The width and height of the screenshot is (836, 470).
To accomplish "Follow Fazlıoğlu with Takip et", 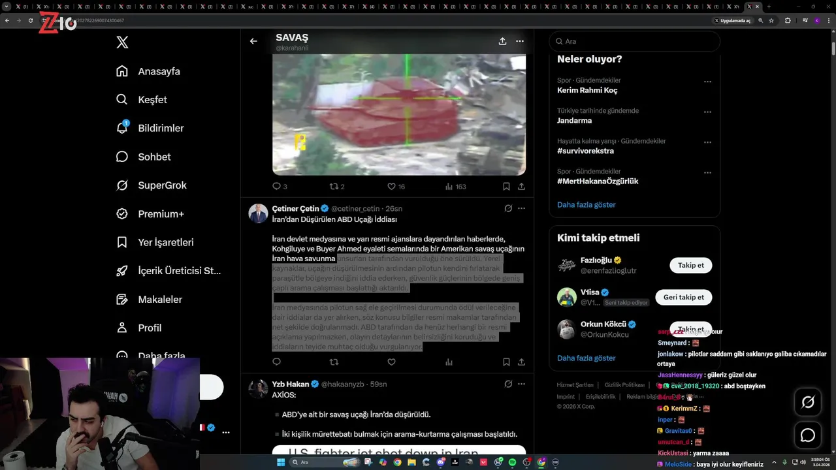I will point(691,265).
